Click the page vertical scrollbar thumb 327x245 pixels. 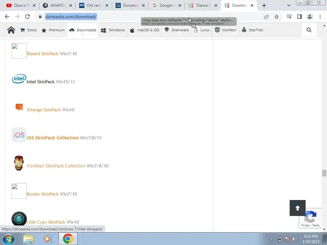pyautogui.click(x=324, y=173)
